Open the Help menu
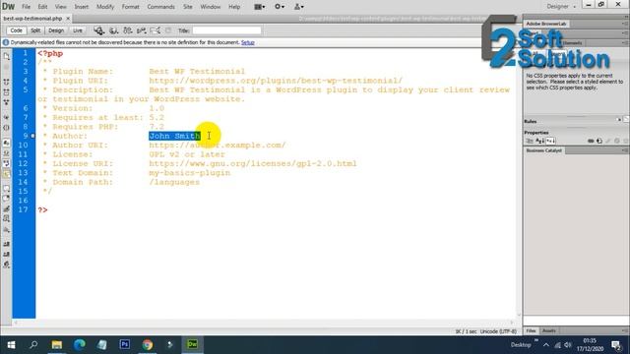The width and height of the screenshot is (630, 354). [234, 7]
